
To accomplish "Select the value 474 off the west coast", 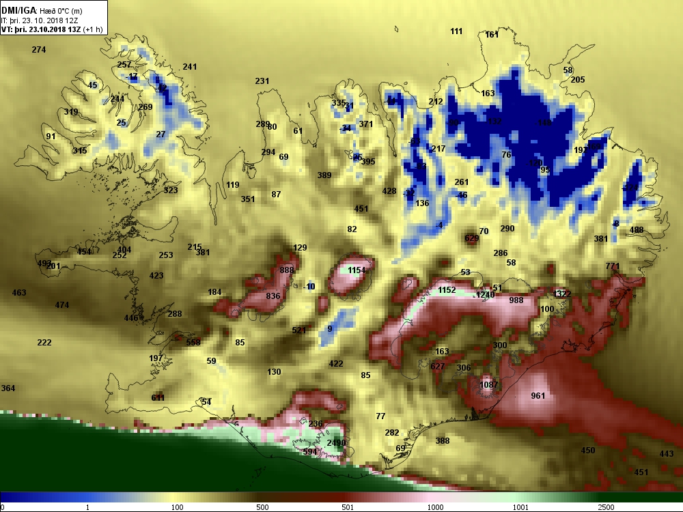I will coord(62,304).
